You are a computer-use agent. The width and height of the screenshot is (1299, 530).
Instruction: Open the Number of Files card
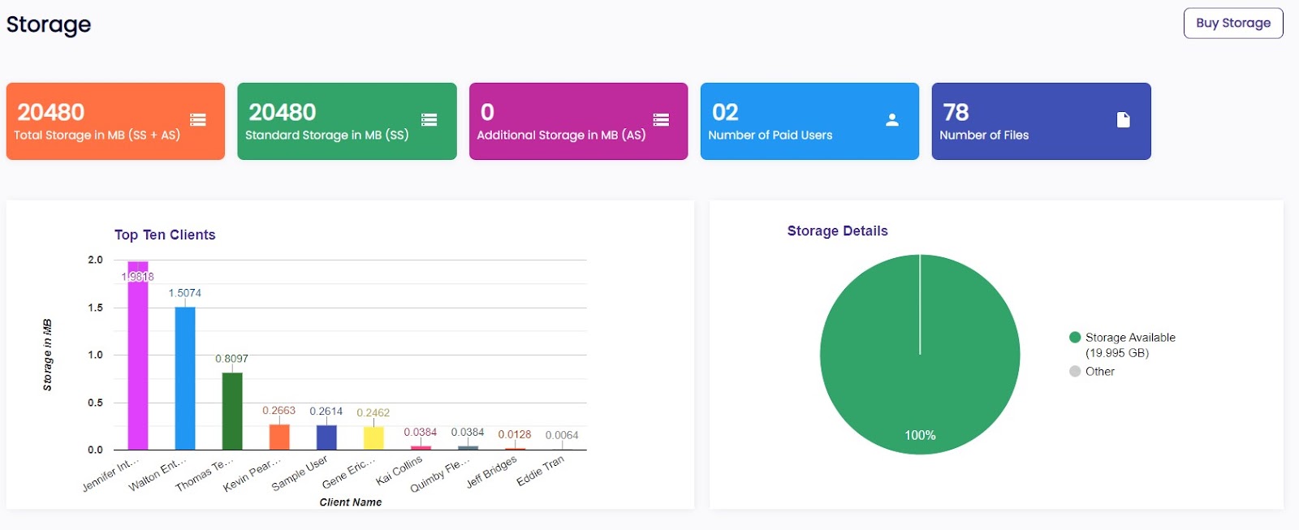1041,121
